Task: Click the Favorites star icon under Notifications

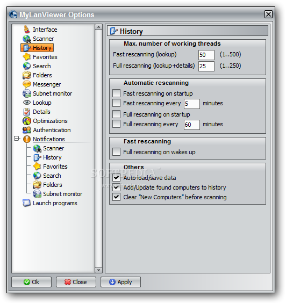Action: click(37, 167)
